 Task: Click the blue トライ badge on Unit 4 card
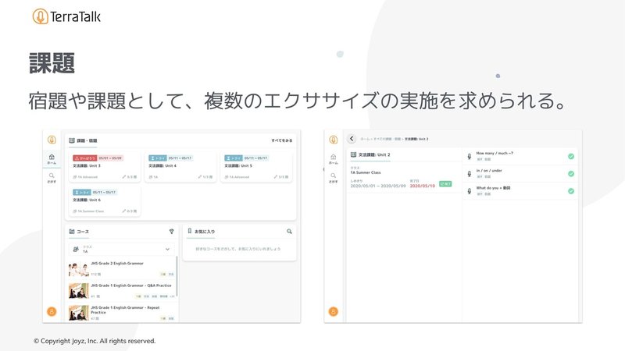tap(158, 158)
